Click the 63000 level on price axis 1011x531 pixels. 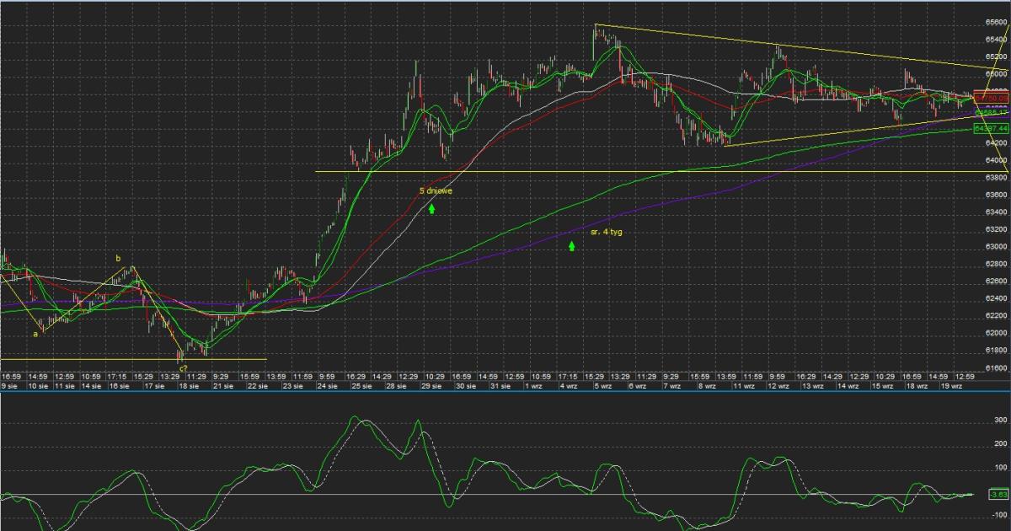click(995, 247)
